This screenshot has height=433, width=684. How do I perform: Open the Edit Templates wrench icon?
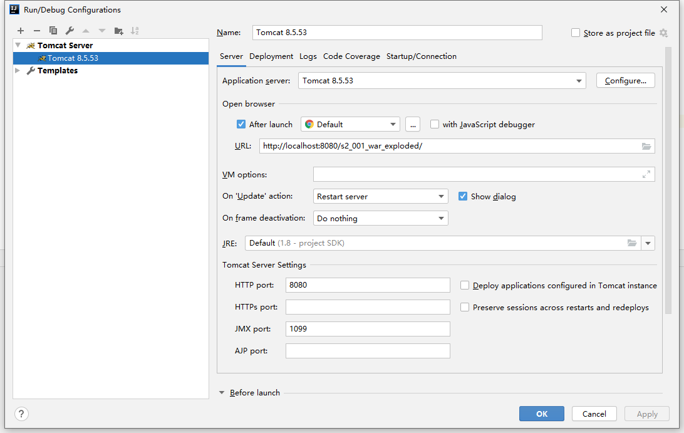click(x=70, y=31)
